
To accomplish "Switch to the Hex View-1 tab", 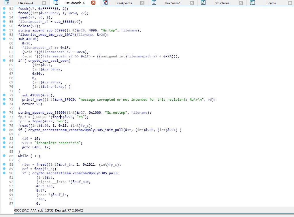I will tap(173, 3).
